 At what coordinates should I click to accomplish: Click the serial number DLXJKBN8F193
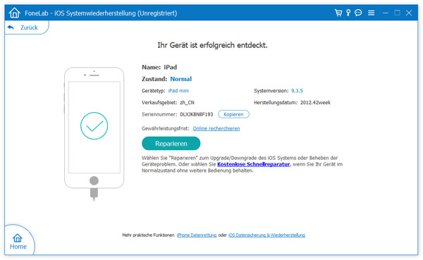pos(197,114)
